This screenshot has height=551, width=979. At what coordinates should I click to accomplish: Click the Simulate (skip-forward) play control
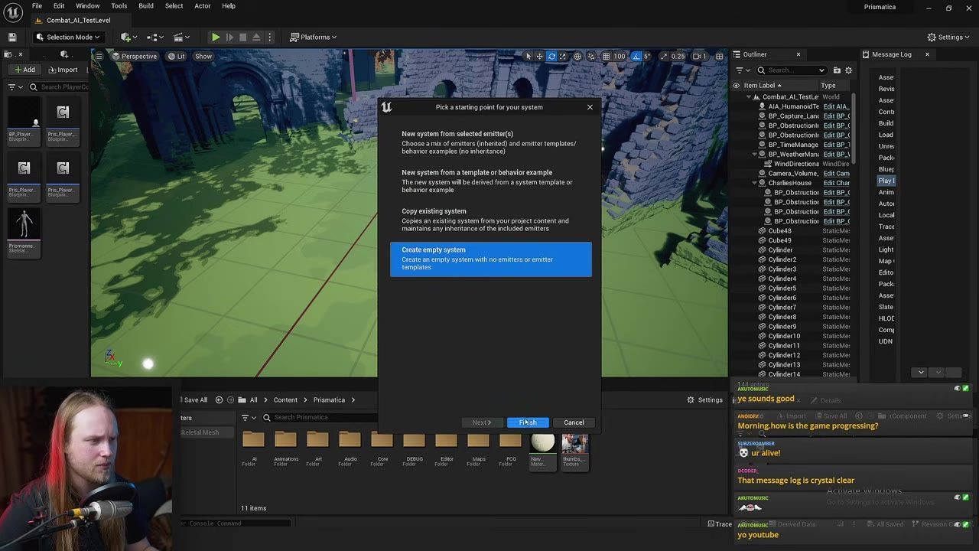click(229, 37)
